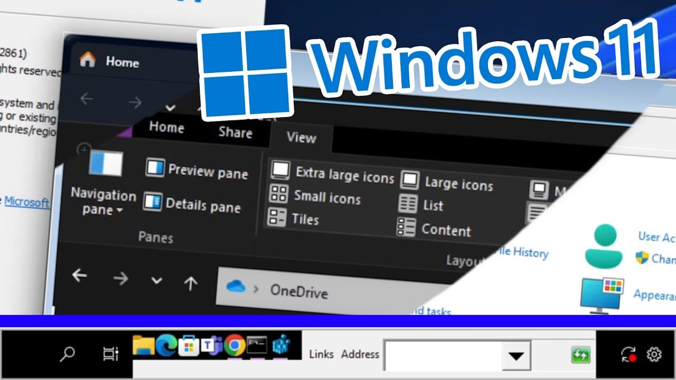Click the Home icon in the Explorer title
Screen dimensions: 676x380
(88, 60)
